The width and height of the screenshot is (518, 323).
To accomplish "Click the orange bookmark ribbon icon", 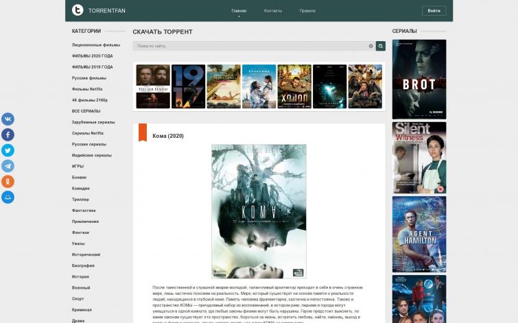I will coord(143,132).
